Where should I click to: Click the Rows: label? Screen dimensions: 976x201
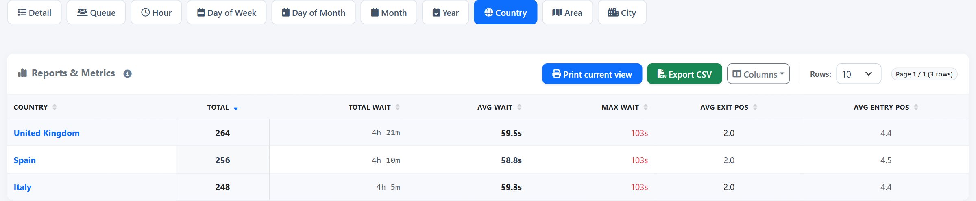click(x=820, y=74)
